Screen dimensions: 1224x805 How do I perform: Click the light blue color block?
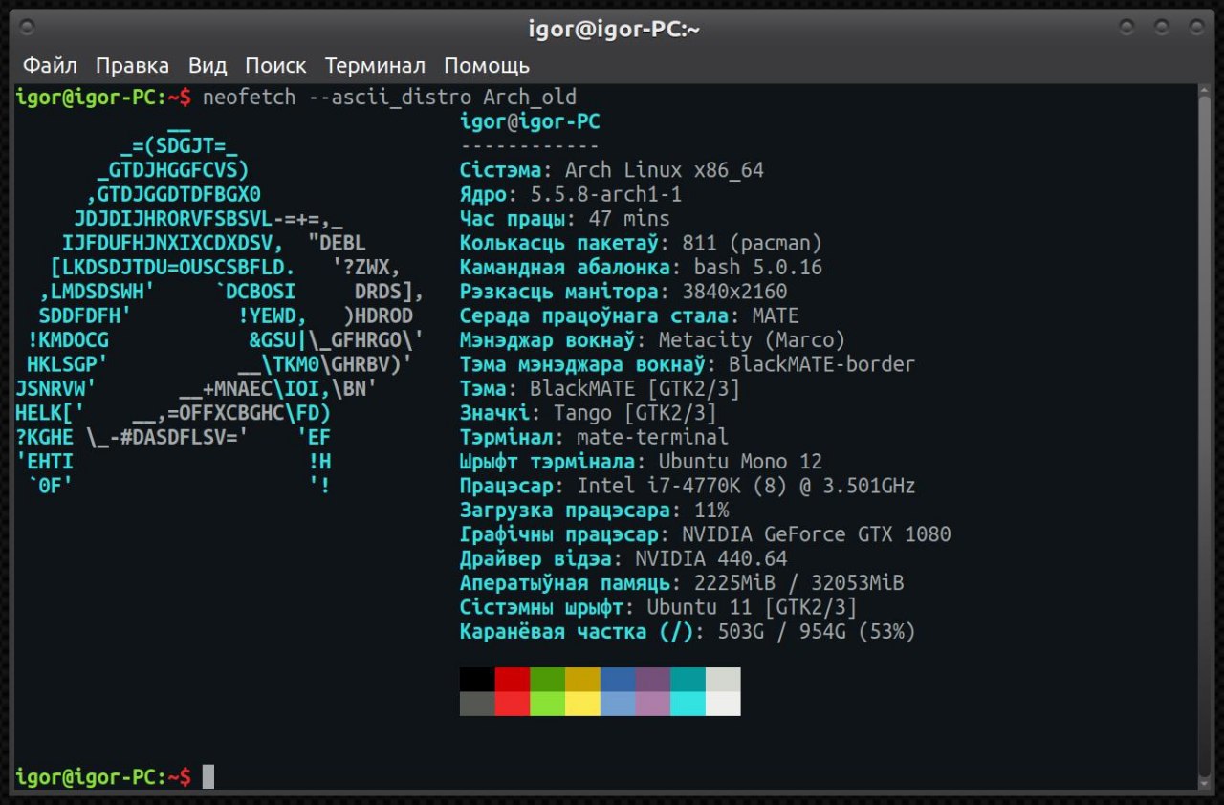tap(618, 704)
